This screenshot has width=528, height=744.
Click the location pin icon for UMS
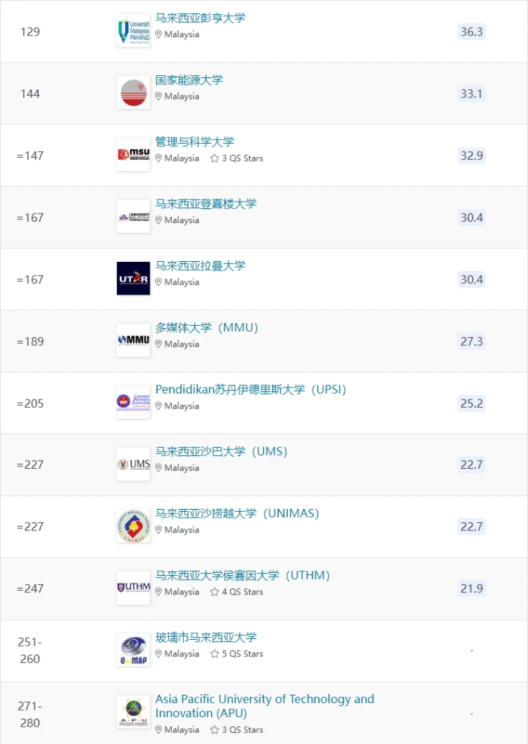pos(158,467)
